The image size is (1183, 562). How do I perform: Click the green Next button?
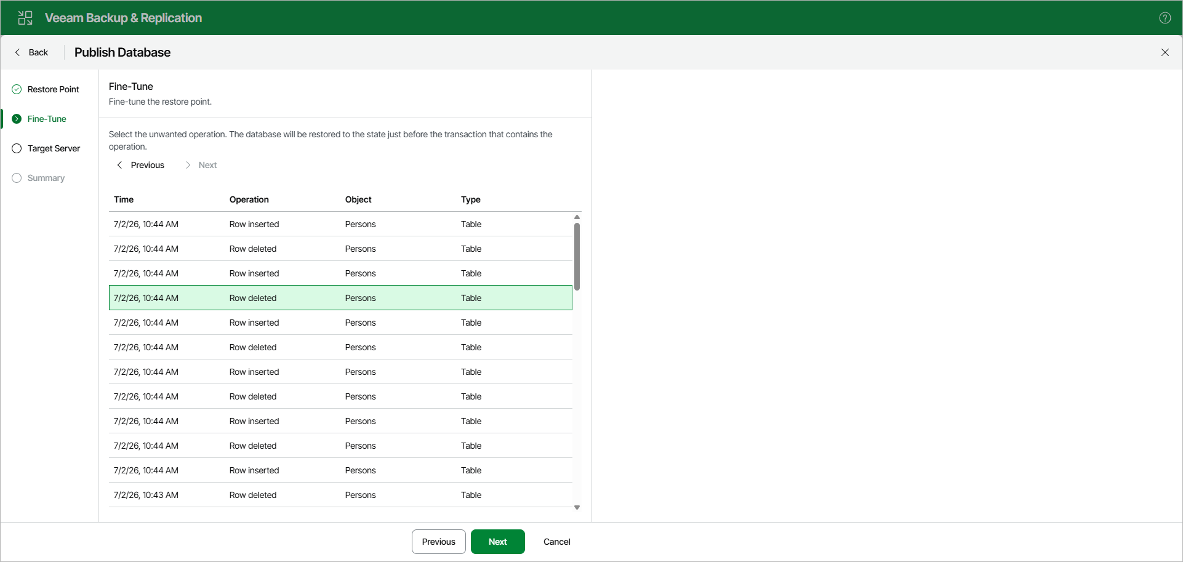pyautogui.click(x=498, y=542)
